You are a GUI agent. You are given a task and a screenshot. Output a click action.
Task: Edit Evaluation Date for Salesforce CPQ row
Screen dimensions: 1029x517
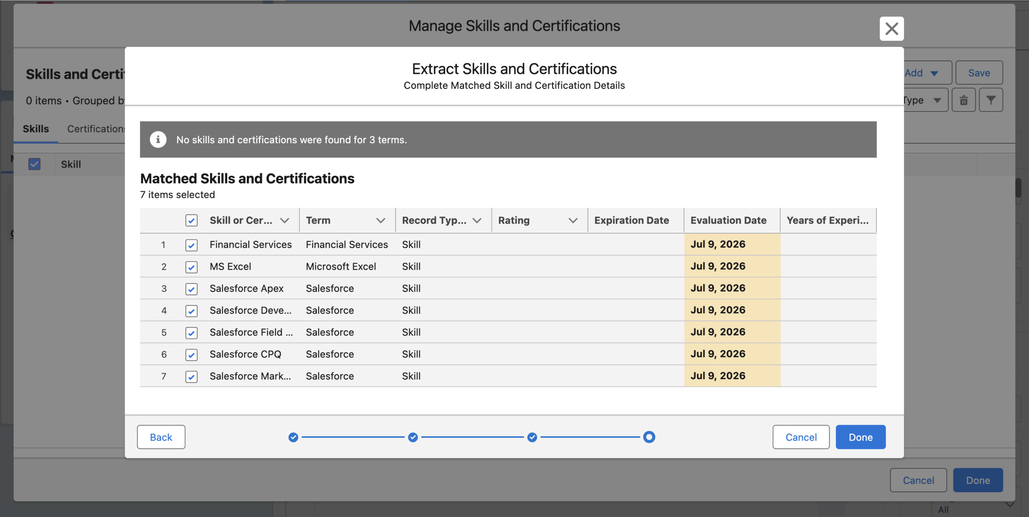pos(732,354)
